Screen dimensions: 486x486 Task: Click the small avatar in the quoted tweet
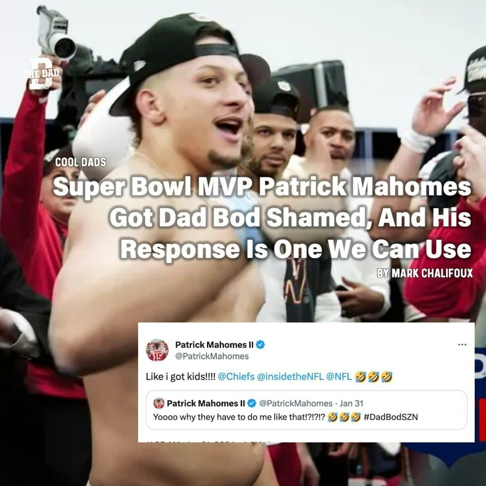[159, 403]
